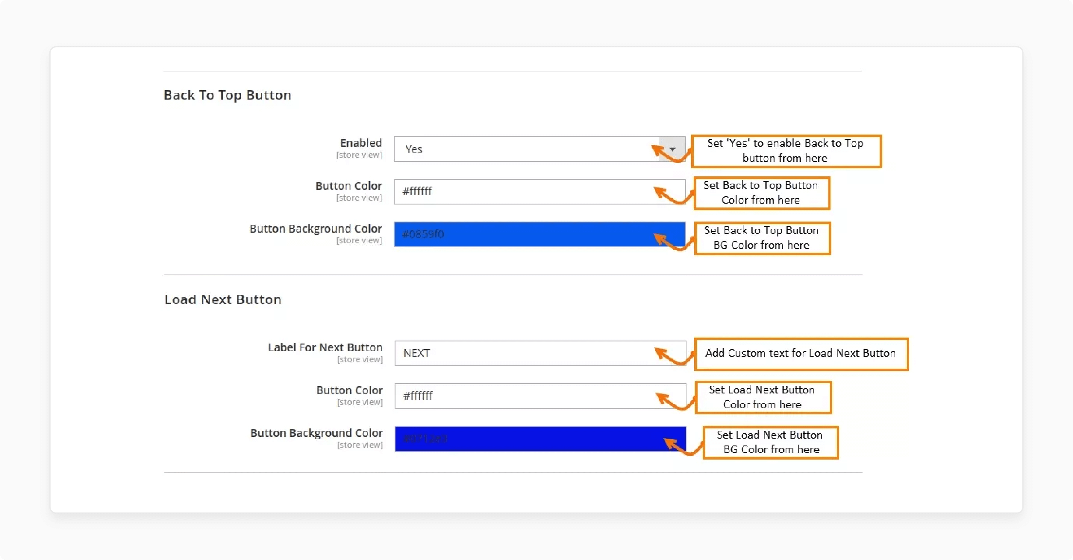The height and width of the screenshot is (560, 1073).
Task: Click the Label For Next Button NEXT field
Action: point(540,353)
